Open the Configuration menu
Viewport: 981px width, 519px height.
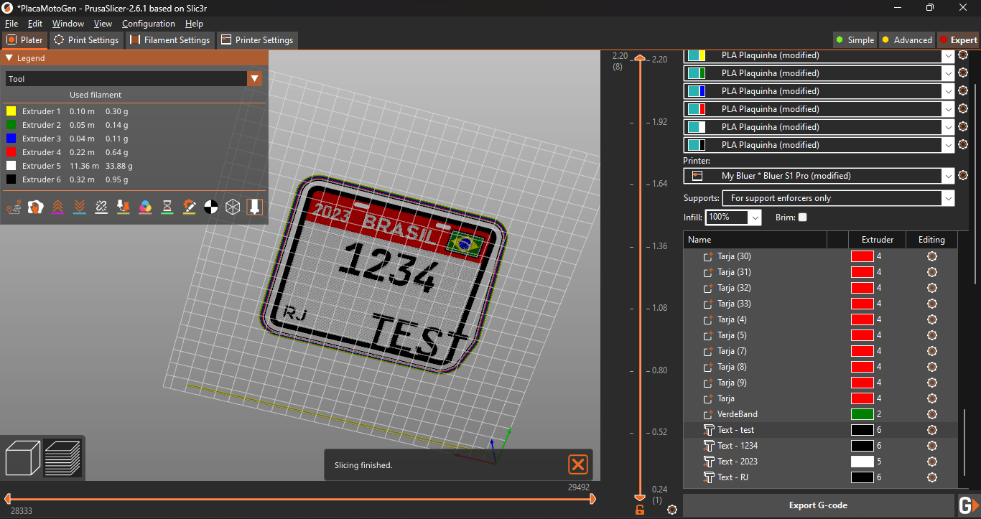[149, 23]
